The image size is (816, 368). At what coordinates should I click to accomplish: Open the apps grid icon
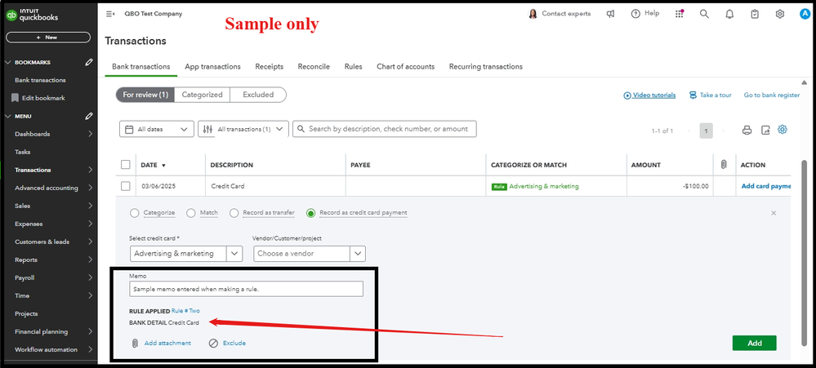click(x=679, y=14)
